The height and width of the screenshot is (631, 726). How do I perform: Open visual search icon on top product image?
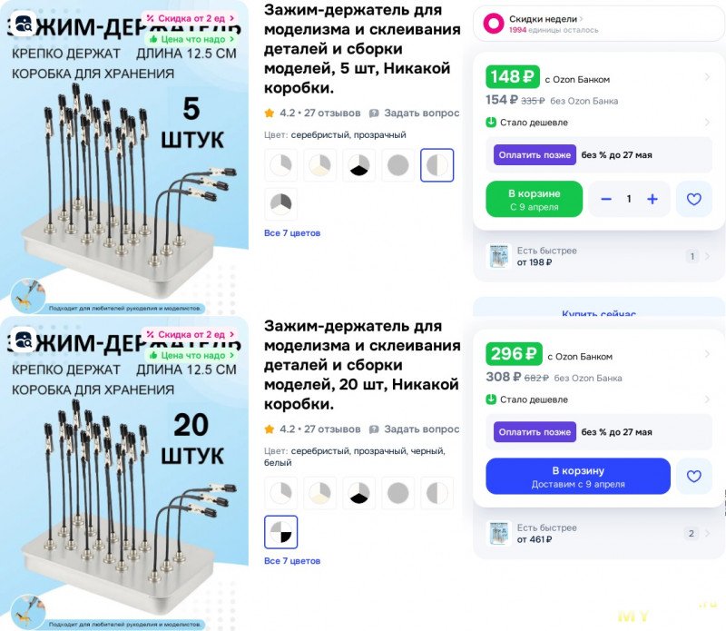[x=23, y=24]
